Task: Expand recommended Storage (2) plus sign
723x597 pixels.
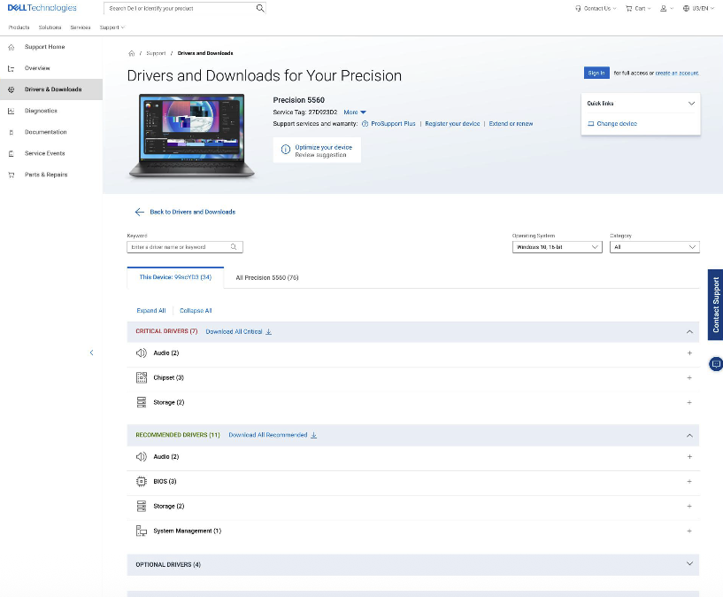Action: coord(689,507)
